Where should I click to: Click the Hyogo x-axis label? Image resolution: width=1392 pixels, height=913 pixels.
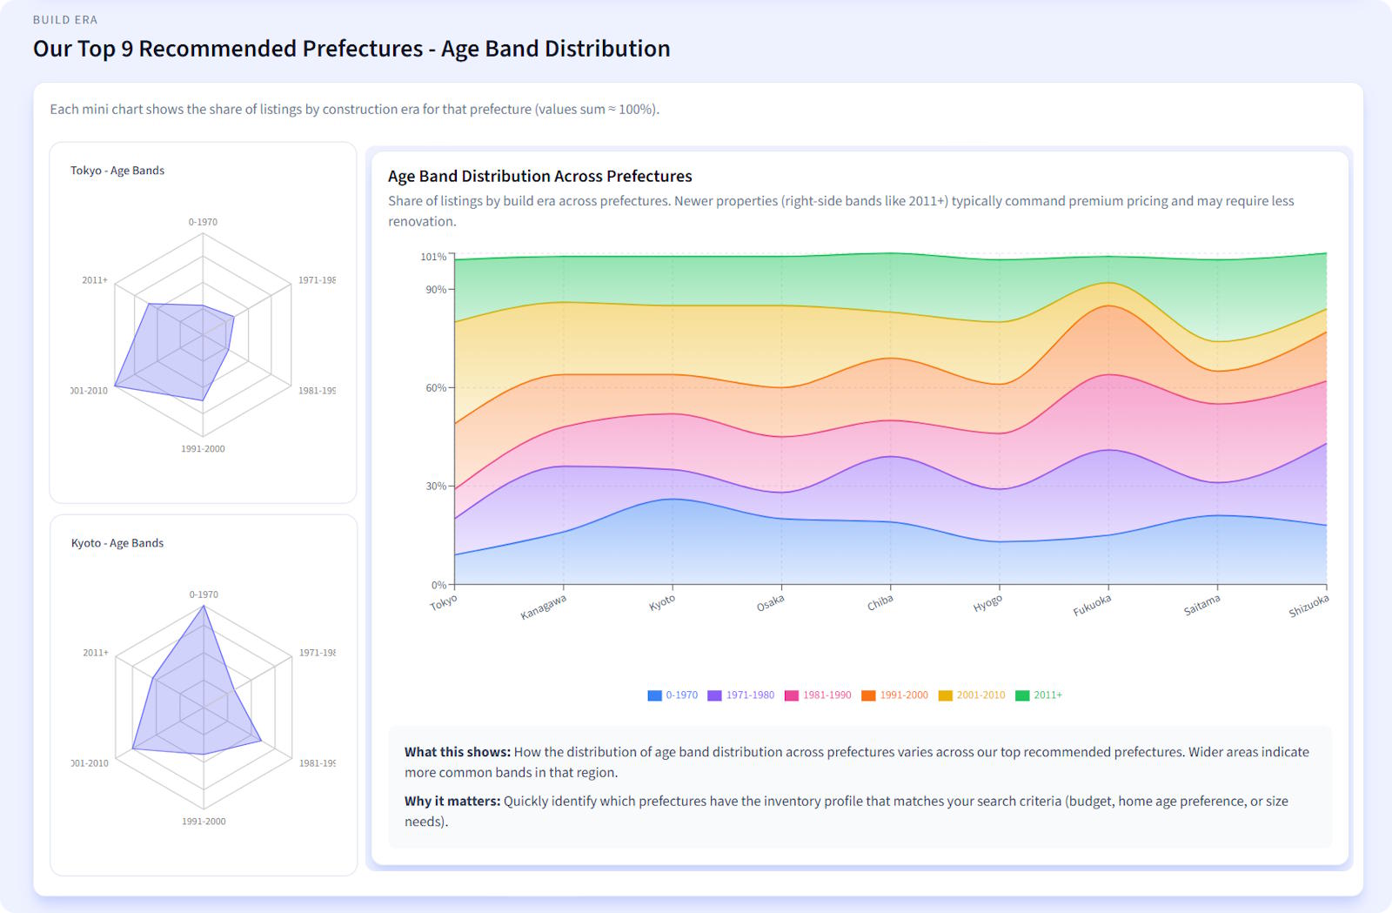[x=987, y=603]
